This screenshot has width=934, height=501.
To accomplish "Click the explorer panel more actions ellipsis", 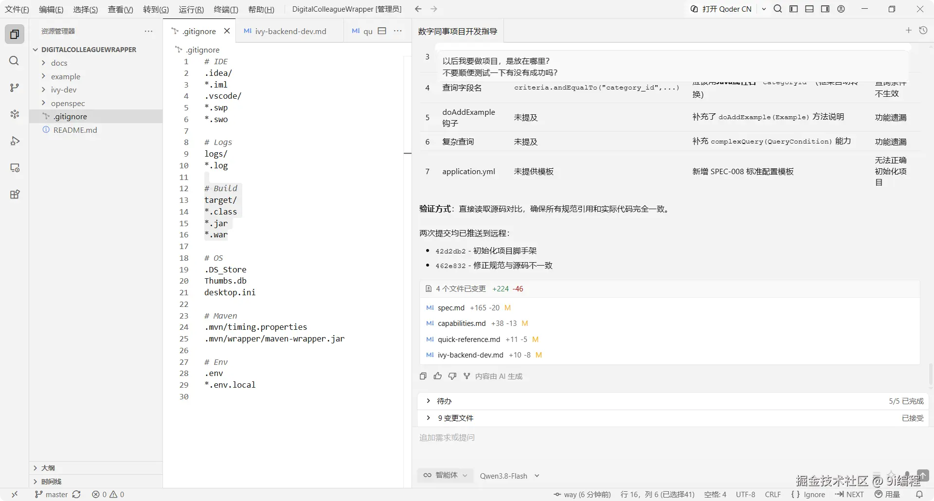I will tap(148, 31).
